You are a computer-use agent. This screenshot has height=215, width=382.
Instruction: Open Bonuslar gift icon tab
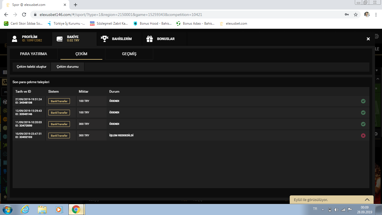(150, 39)
